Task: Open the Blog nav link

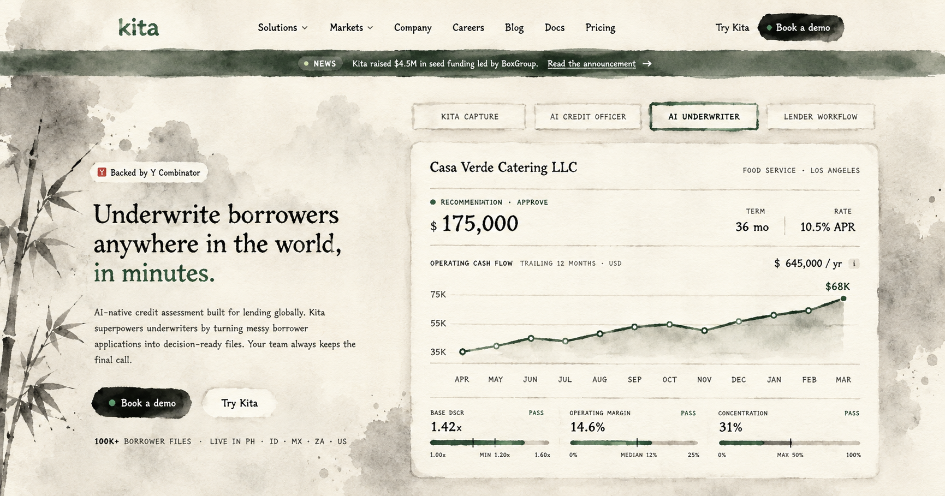Action: tap(514, 27)
